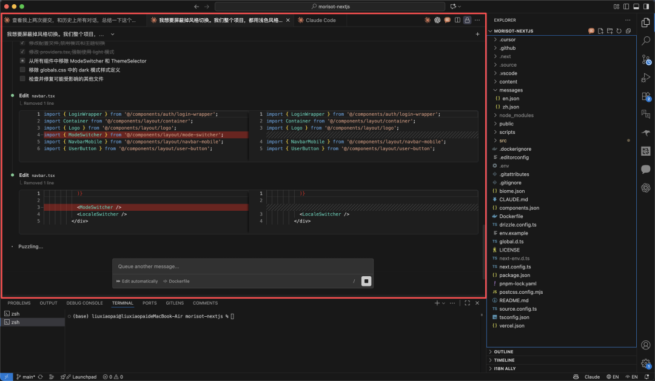Toggle the primary side bar layout button
655x381 pixels.
point(626,6)
